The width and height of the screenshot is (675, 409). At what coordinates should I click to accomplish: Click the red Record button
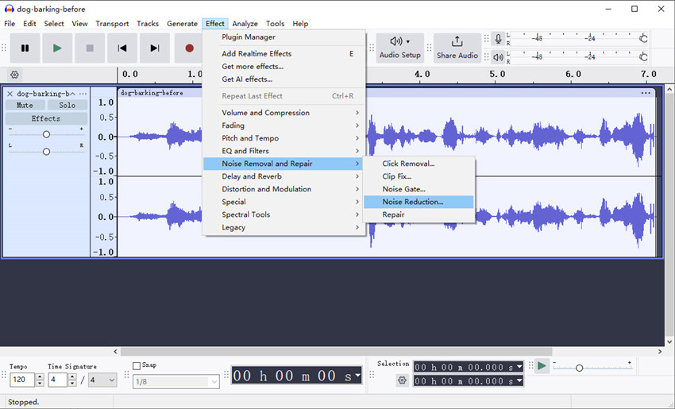[x=189, y=48]
